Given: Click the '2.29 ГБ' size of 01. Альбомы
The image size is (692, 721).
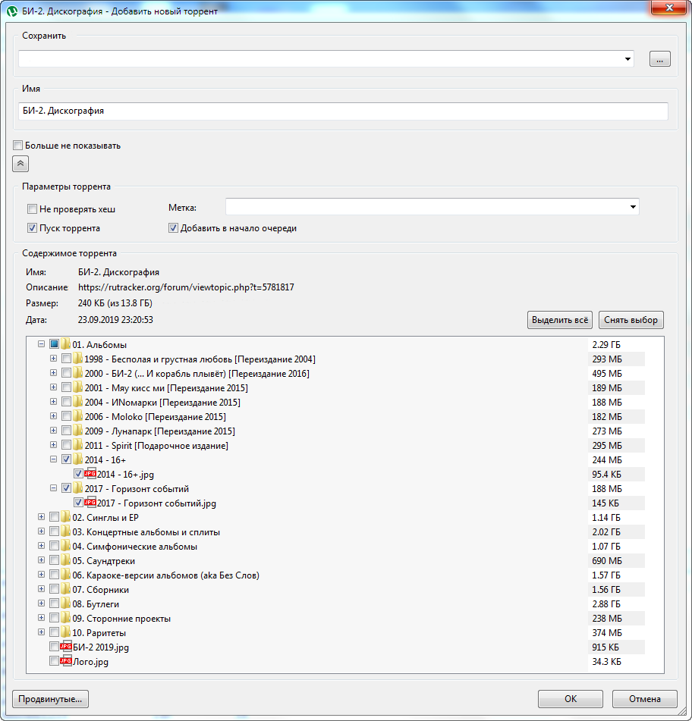Looking at the screenshot, I should point(606,344).
